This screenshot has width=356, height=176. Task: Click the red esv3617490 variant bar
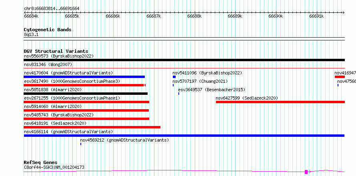pos(85,85)
